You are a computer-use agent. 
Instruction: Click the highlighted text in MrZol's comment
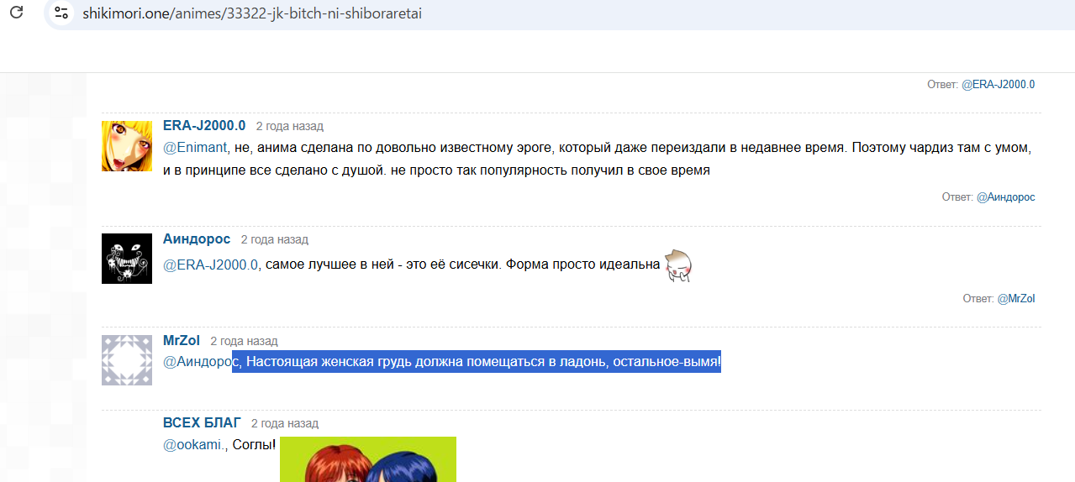[477, 362]
